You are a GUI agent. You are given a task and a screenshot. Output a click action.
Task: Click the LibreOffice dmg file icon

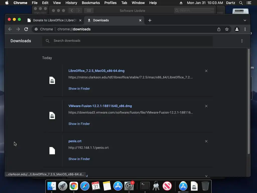click(52, 80)
